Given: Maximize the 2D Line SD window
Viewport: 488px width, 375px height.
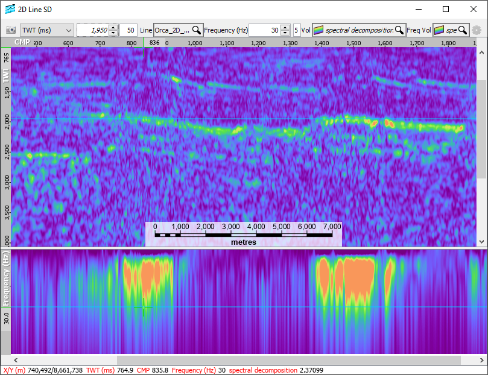Looking at the screenshot, I should [x=446, y=9].
